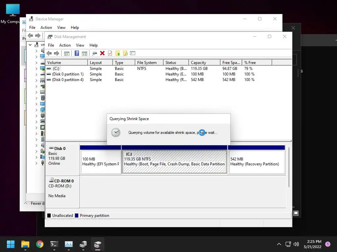337x252 pixels.
Task: Open Device Manager Help menu
Action: [x=75, y=28]
